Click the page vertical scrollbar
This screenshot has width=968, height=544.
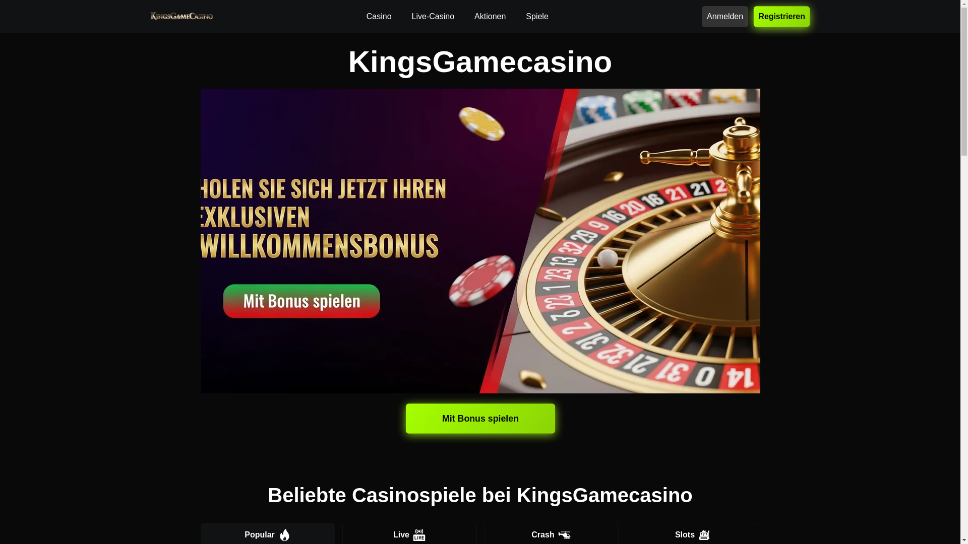(964, 272)
